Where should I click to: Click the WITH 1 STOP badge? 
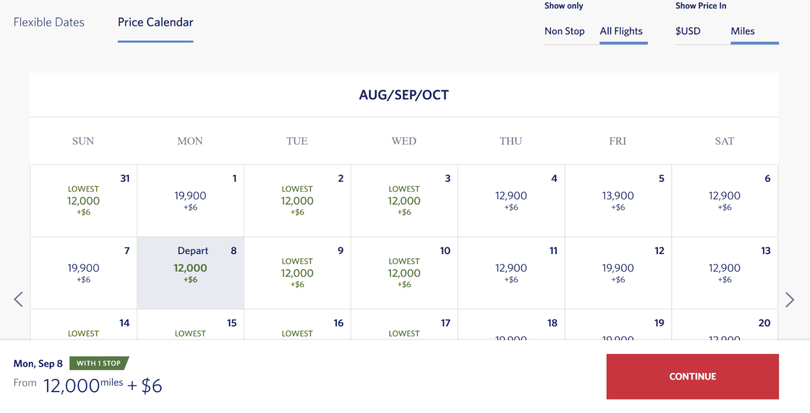point(99,363)
